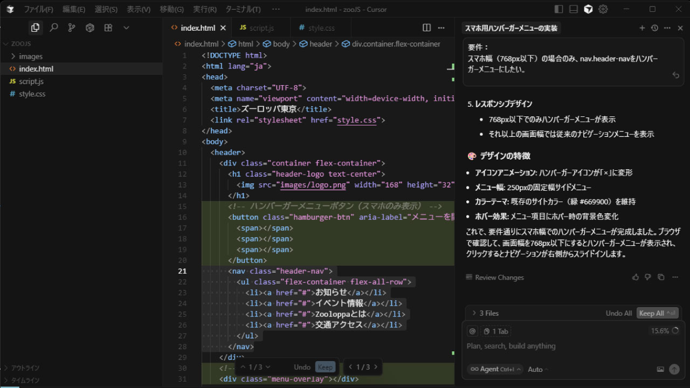This screenshot has height=388, width=690.
Task: Open the menu bar overflow ellipsis
Action: tap(276, 9)
